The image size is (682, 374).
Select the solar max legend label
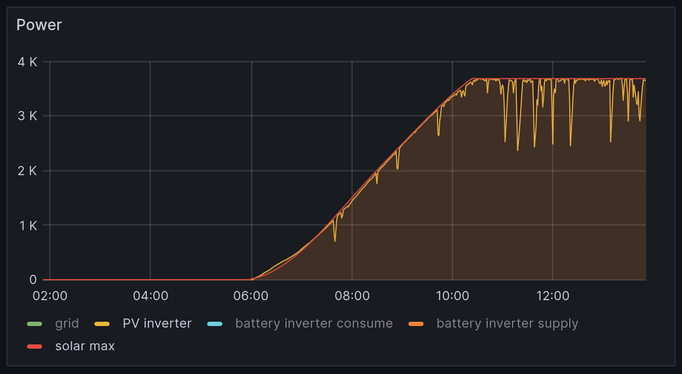point(85,346)
